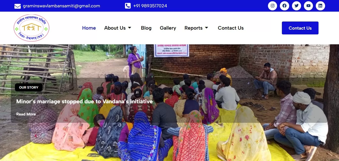
Task: Click the envelope email icon
Action: click(17, 6)
